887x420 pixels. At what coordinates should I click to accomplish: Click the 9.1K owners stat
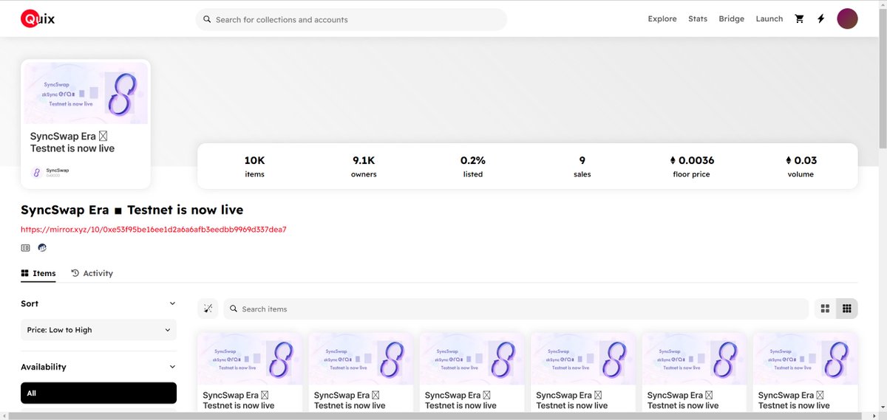364,166
